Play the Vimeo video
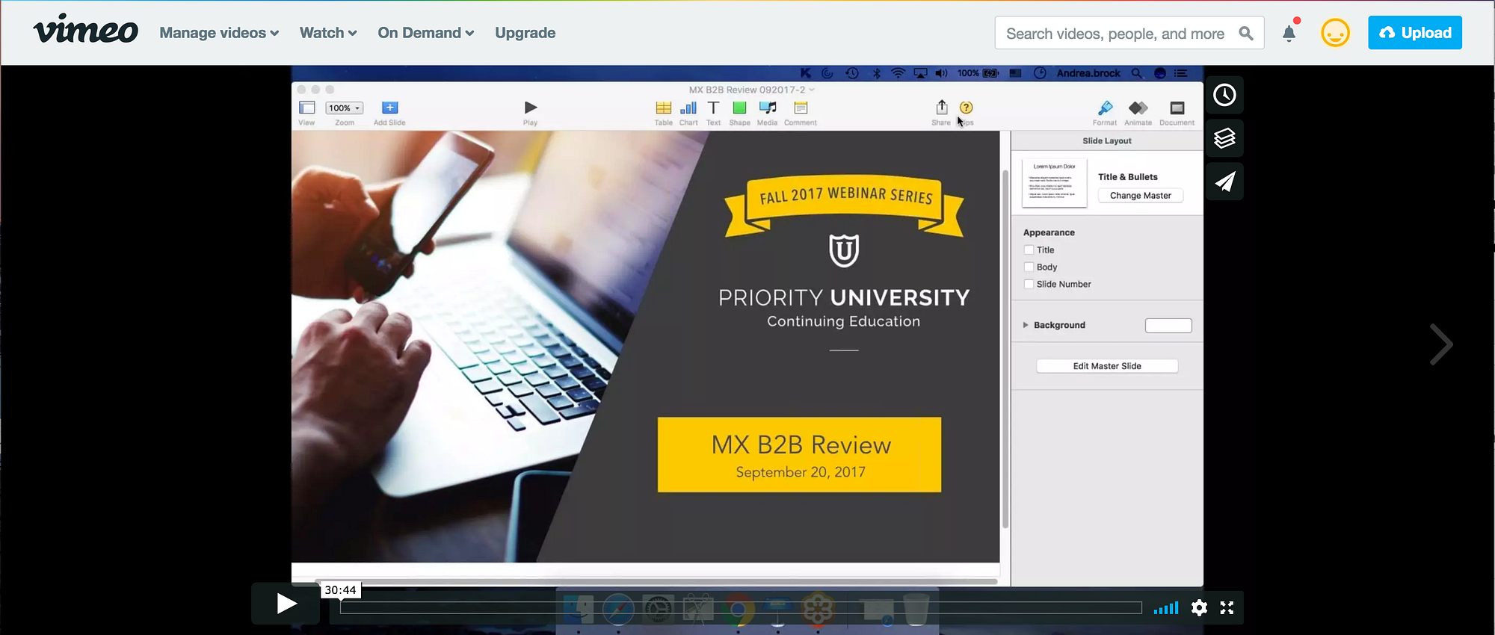The width and height of the screenshot is (1495, 635). (x=286, y=604)
